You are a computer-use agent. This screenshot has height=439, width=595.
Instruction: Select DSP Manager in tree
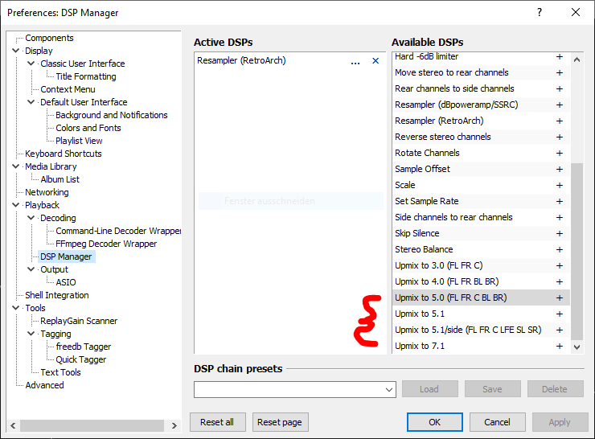pyautogui.click(x=66, y=256)
